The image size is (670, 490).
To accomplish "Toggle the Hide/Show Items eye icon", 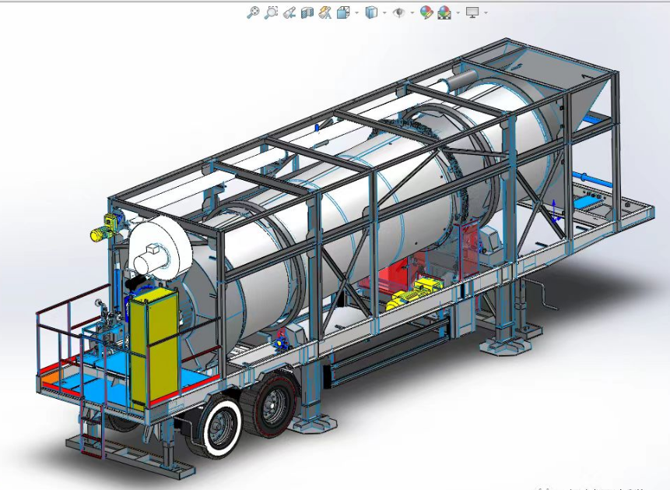I will click(398, 12).
